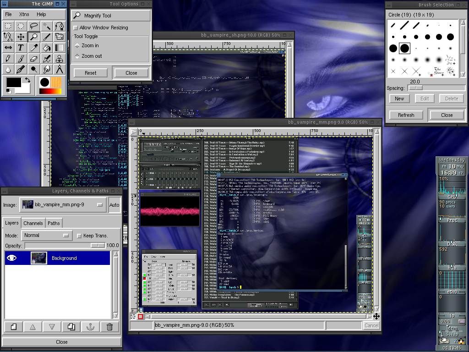The height and width of the screenshot is (352, 469).
Task: Select the Zoom out radio option
Action: tap(77, 56)
